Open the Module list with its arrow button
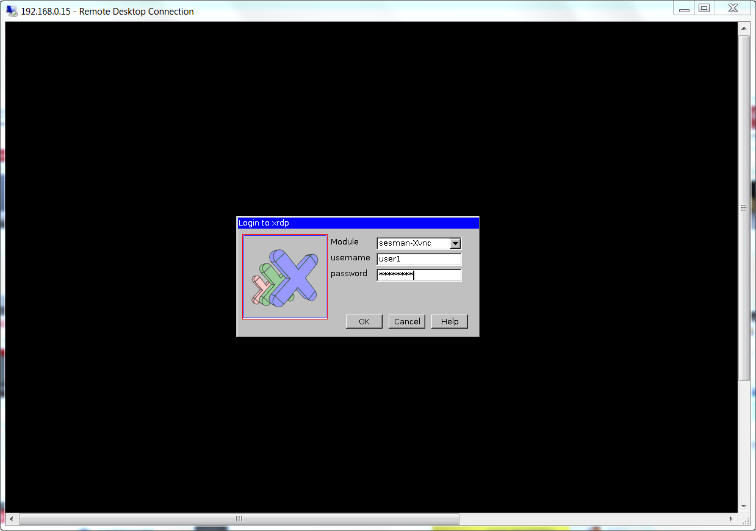The image size is (756, 531). [455, 243]
